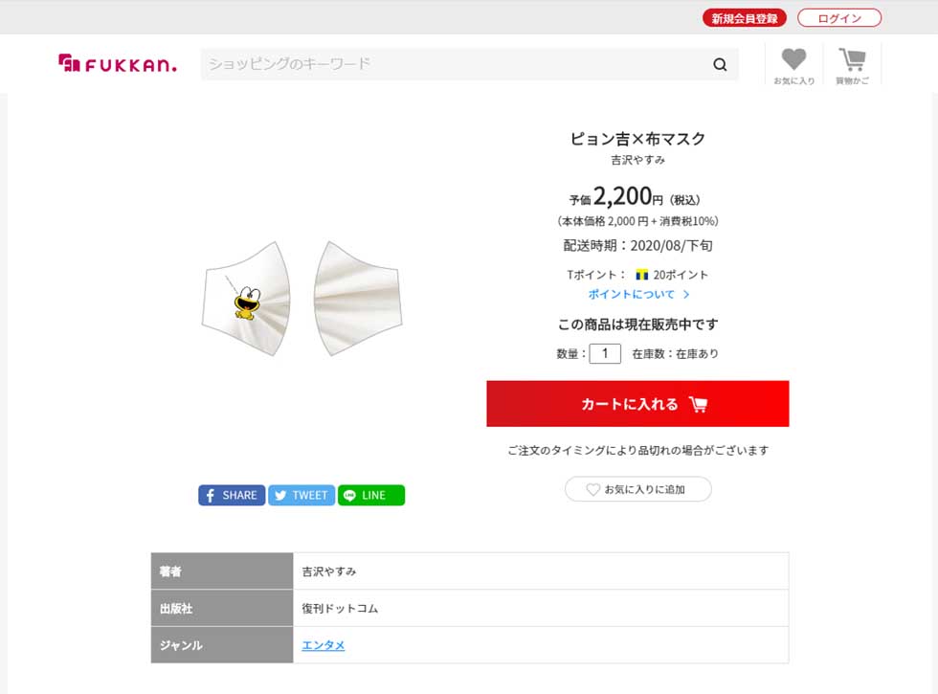938x694 pixels.
Task: Click the ログイン button
Action: 839,18
